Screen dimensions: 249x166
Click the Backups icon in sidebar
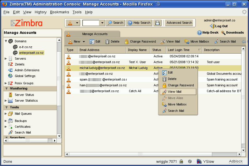pos(10,121)
